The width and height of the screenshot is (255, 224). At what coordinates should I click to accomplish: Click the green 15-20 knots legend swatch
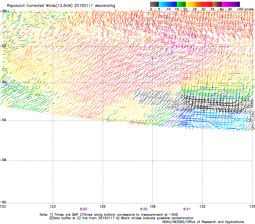181,4
